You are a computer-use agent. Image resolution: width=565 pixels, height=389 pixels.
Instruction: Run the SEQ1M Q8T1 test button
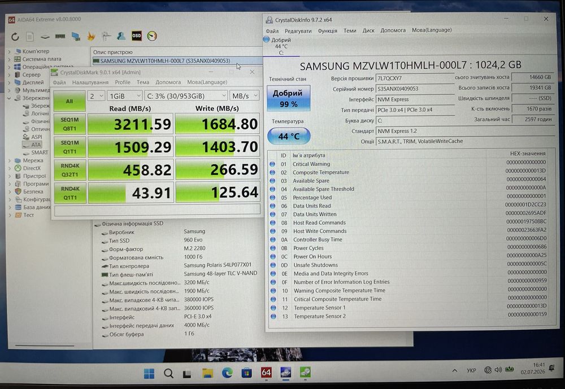point(69,124)
